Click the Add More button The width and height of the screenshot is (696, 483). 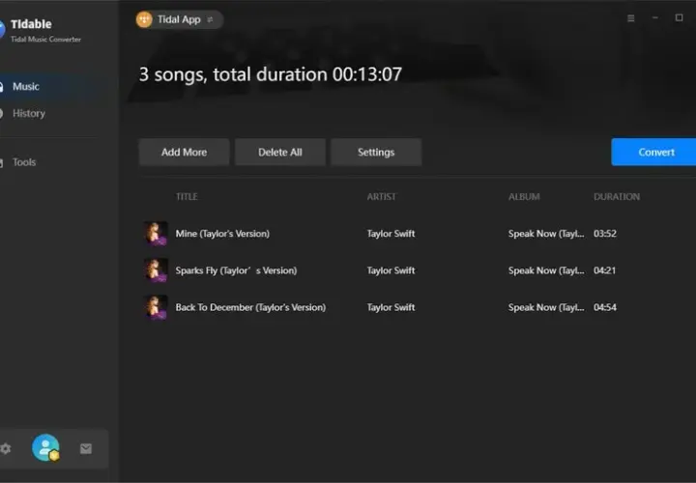tap(184, 152)
